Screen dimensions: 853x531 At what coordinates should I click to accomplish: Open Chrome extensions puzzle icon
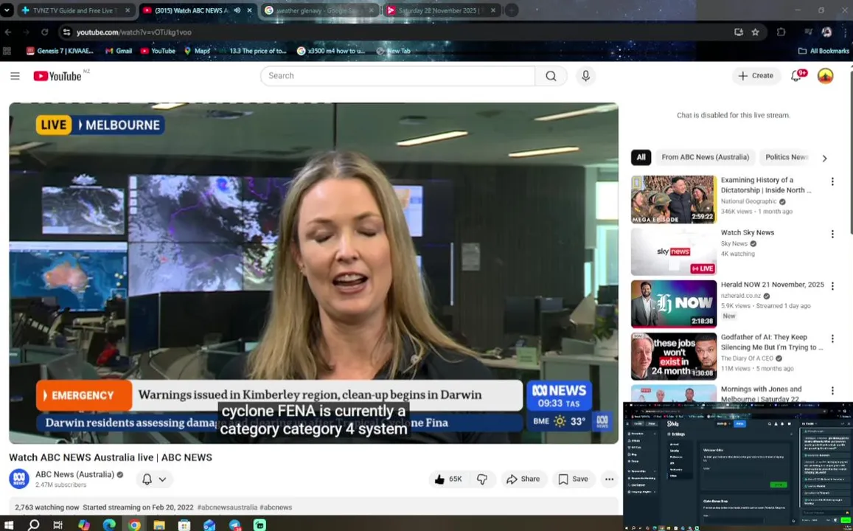(x=781, y=32)
